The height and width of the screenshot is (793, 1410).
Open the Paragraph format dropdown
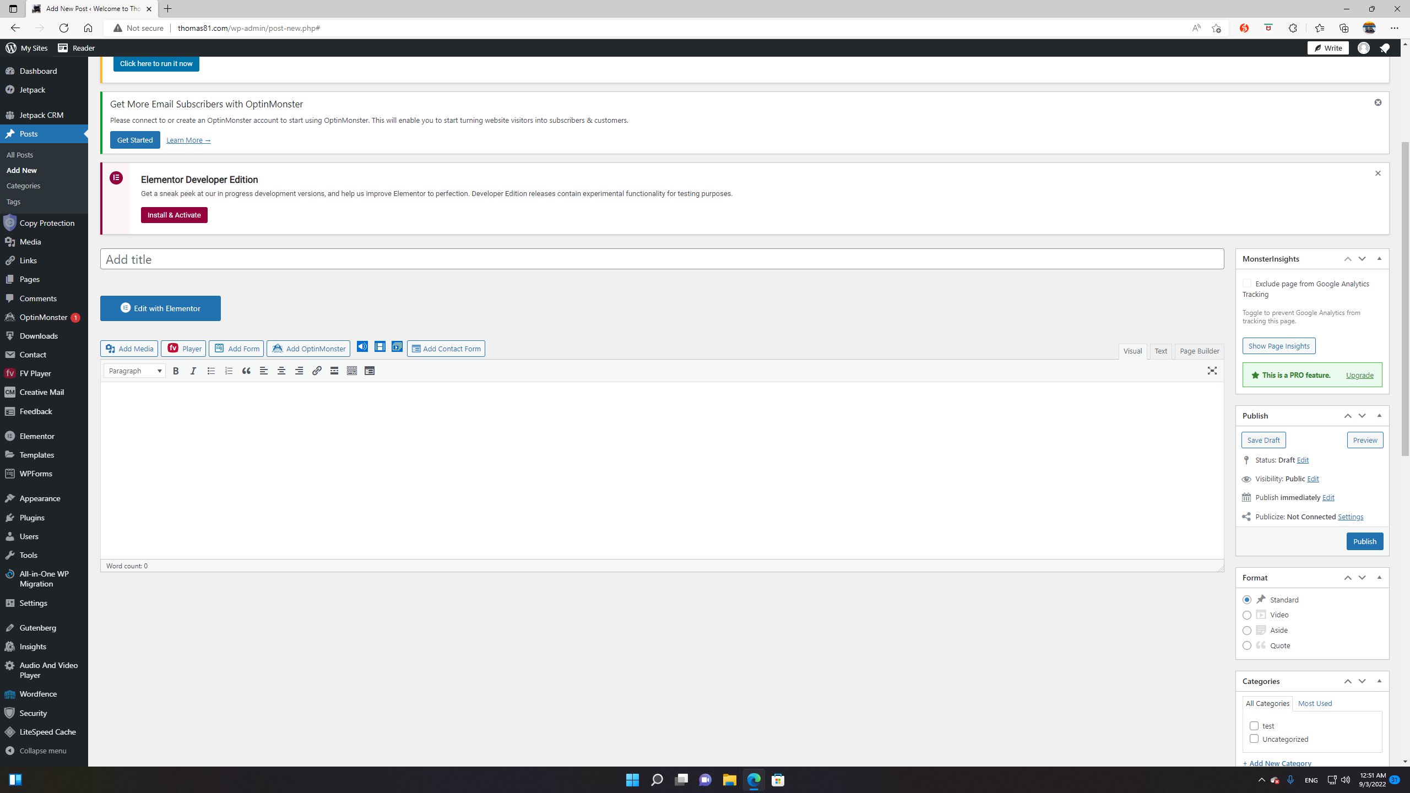[x=134, y=371]
